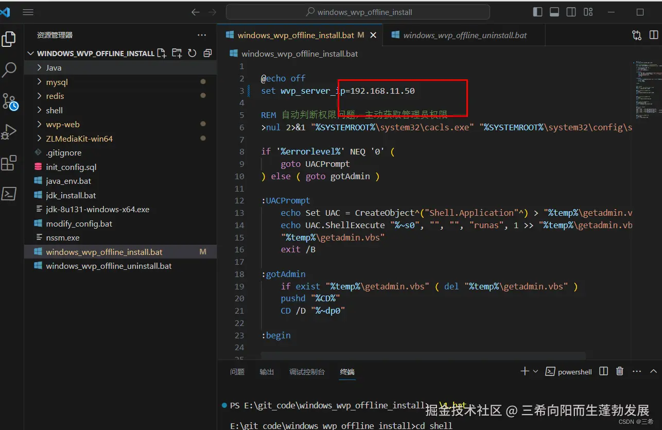Open the 终端 (Terminal) panel tab
The height and width of the screenshot is (430, 662).
[x=347, y=372]
